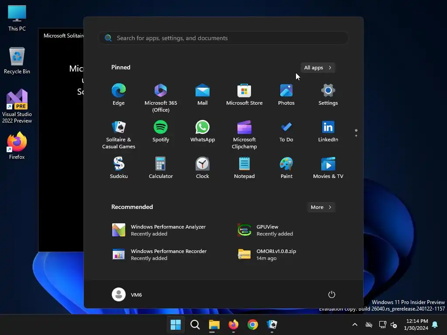This screenshot has height=335, width=447.
Task: Click the OneDrive cloud tray icon
Action: tap(369, 325)
